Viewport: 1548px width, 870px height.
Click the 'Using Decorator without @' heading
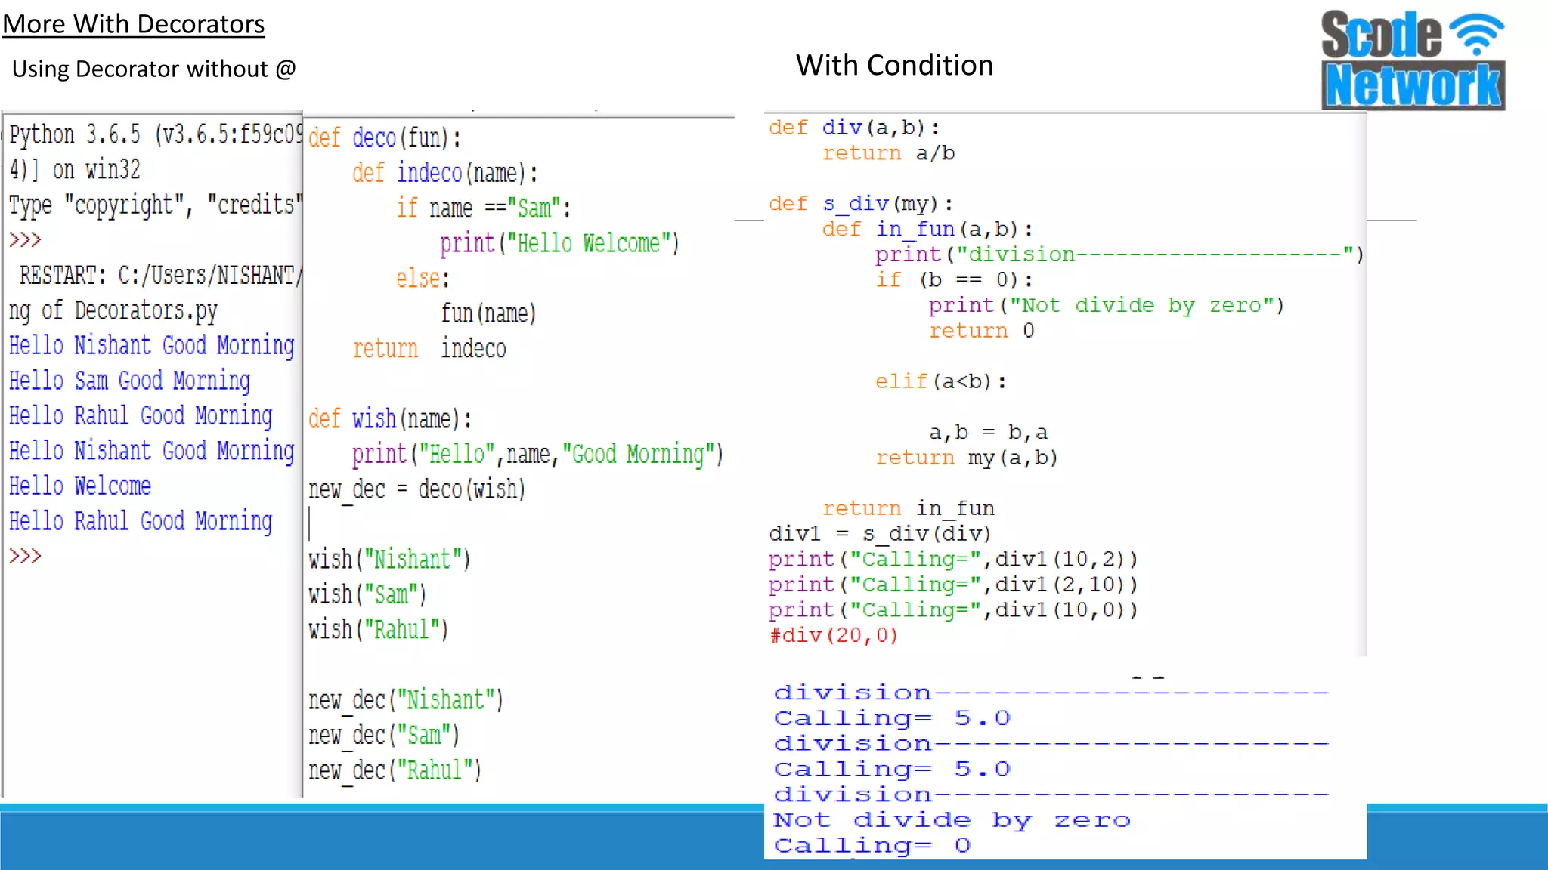(154, 69)
